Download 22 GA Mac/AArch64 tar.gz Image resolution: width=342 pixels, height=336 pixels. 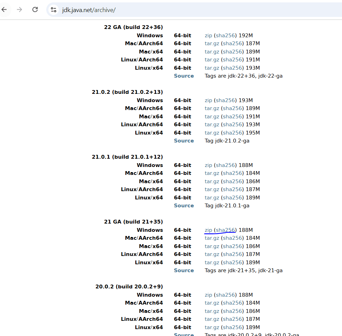(212, 43)
